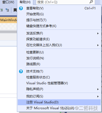Image resolution: width=102 pixels, height=113 pixels.
Task: Click 注册 Visual Studio(D)
Action: tap(59, 102)
